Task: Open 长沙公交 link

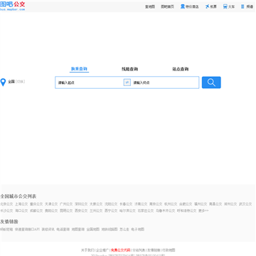Action: tap(6, 210)
